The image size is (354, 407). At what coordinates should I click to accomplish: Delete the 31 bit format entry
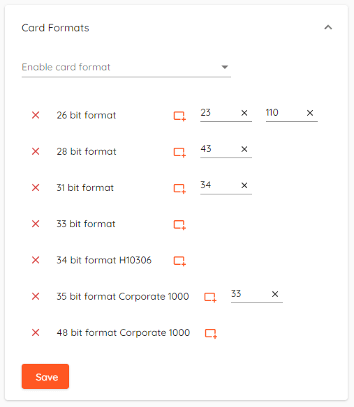coord(36,187)
